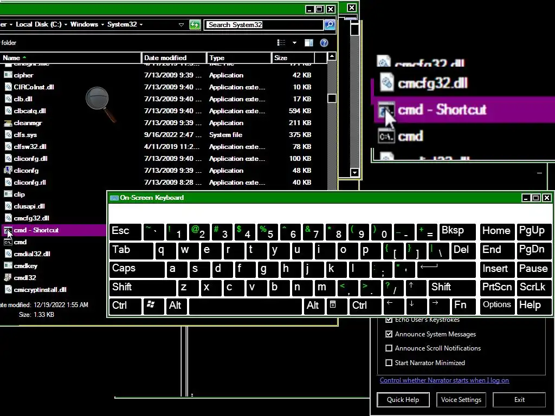Image resolution: width=555 pixels, height=416 pixels.
Task: Sort files by Date modified column
Action: (174, 57)
